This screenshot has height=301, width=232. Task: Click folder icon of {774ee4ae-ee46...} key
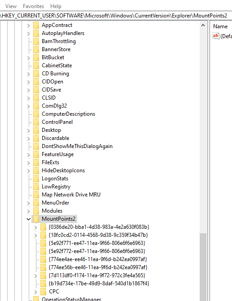tap(43, 259)
